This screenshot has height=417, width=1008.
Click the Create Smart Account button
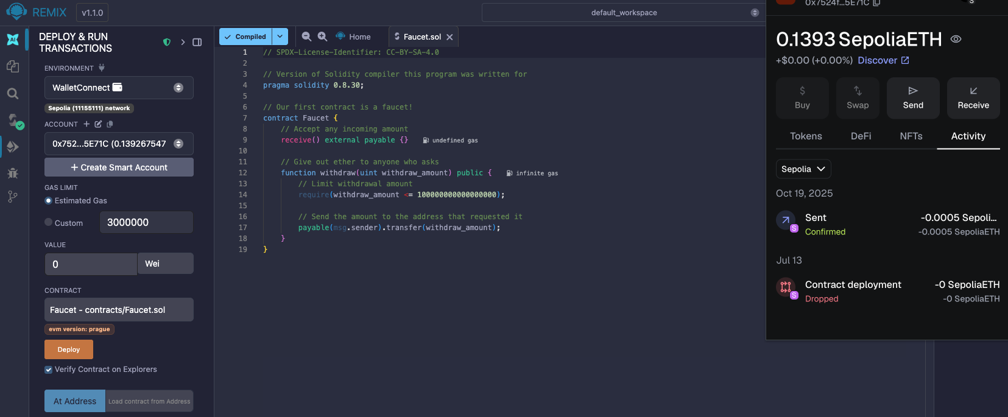(119, 167)
